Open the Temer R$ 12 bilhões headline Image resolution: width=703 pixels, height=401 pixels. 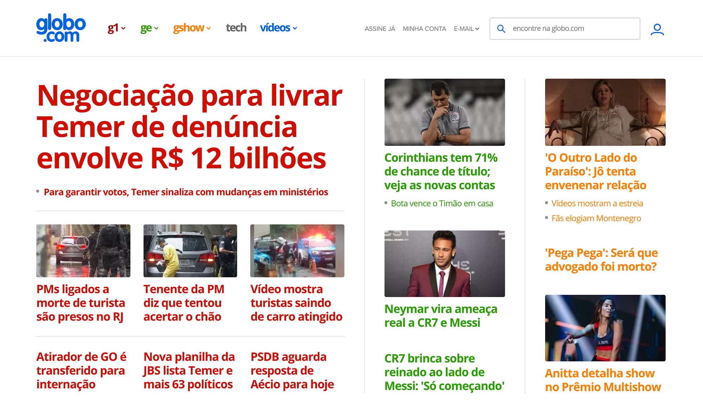coord(189,127)
